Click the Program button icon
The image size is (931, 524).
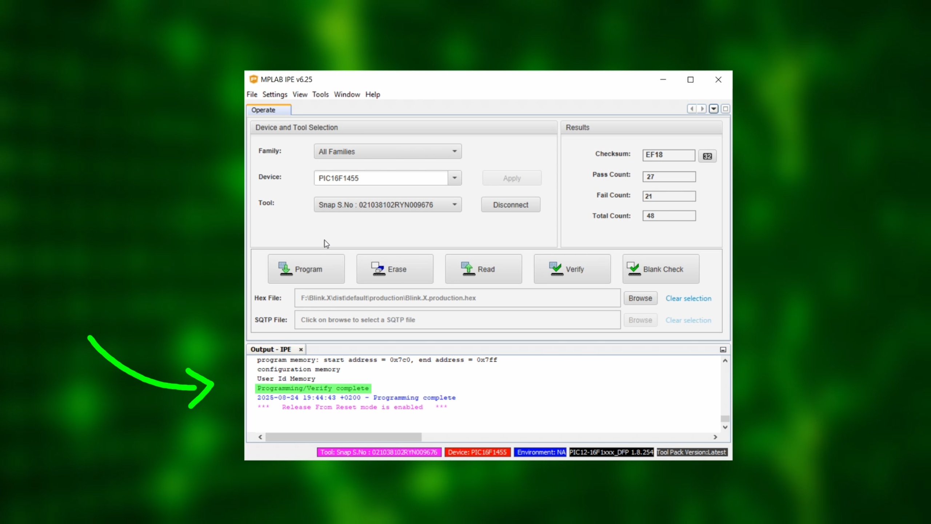(x=285, y=269)
